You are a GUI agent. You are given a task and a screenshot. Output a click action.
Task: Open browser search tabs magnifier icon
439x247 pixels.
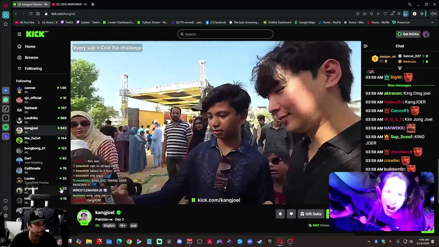[410, 4]
